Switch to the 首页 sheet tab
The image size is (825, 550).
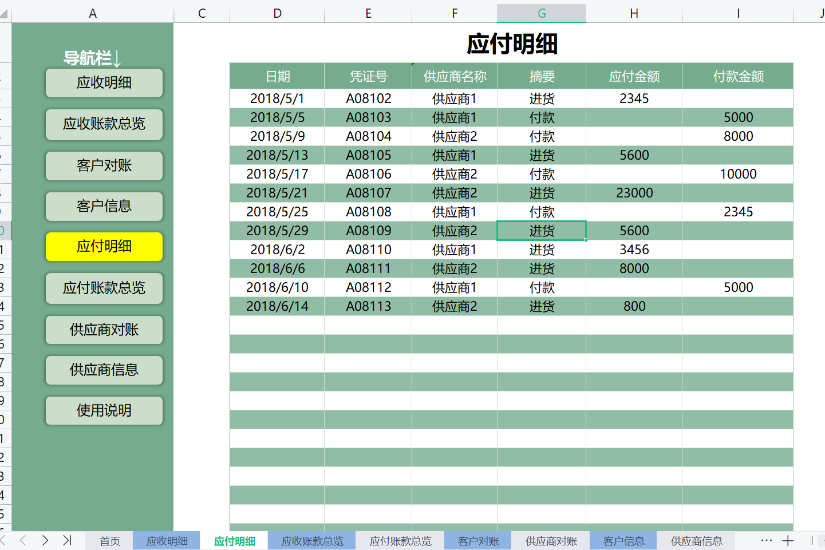[109, 541]
